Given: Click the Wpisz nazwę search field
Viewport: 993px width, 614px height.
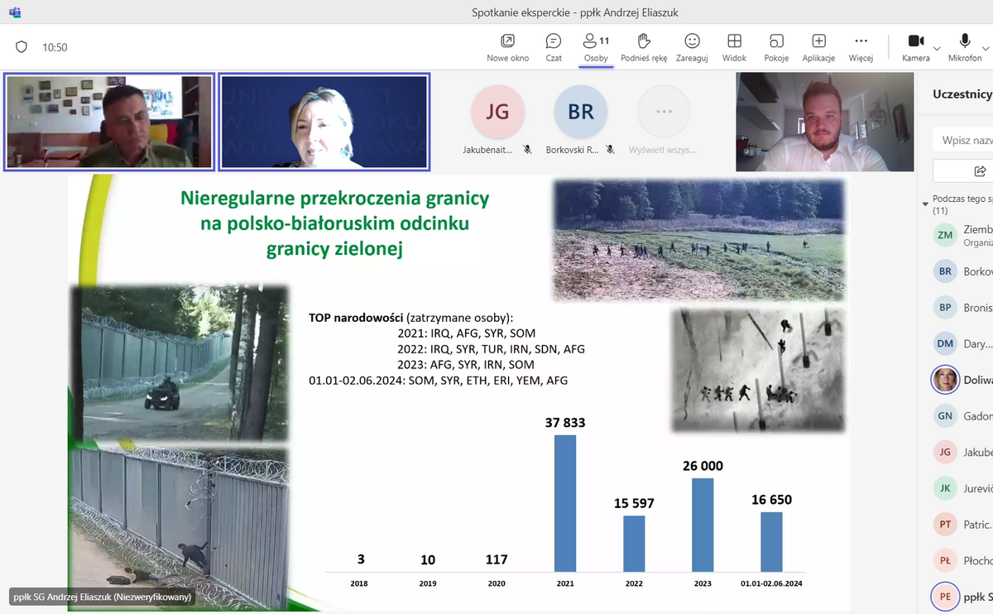Looking at the screenshot, I should (963, 140).
